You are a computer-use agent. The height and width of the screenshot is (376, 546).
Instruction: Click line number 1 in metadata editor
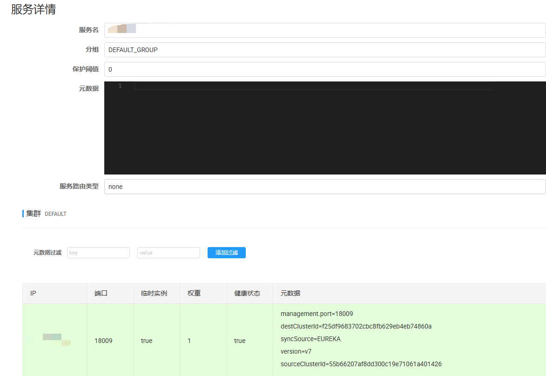120,86
